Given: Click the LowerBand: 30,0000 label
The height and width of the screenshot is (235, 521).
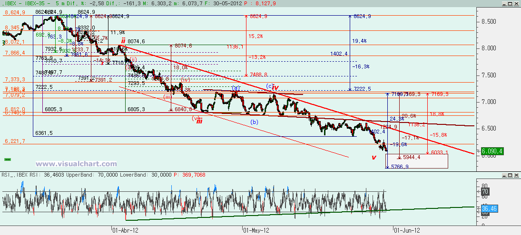Looking at the screenshot, I should (x=146, y=175).
